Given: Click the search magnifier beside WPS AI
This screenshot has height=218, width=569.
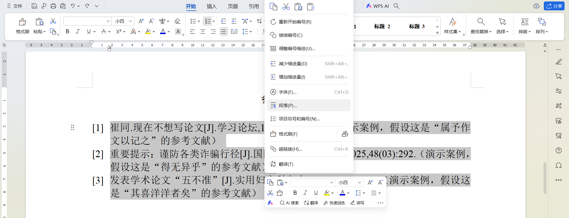Looking at the screenshot, I should tap(396, 6).
